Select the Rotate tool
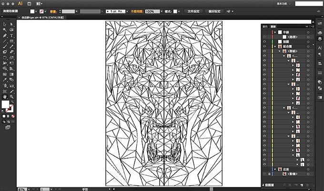Screen dimensions: 324x191 click(x=5, y=58)
